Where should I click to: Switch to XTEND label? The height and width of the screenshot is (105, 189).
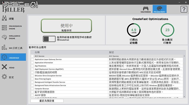tap(12, 68)
